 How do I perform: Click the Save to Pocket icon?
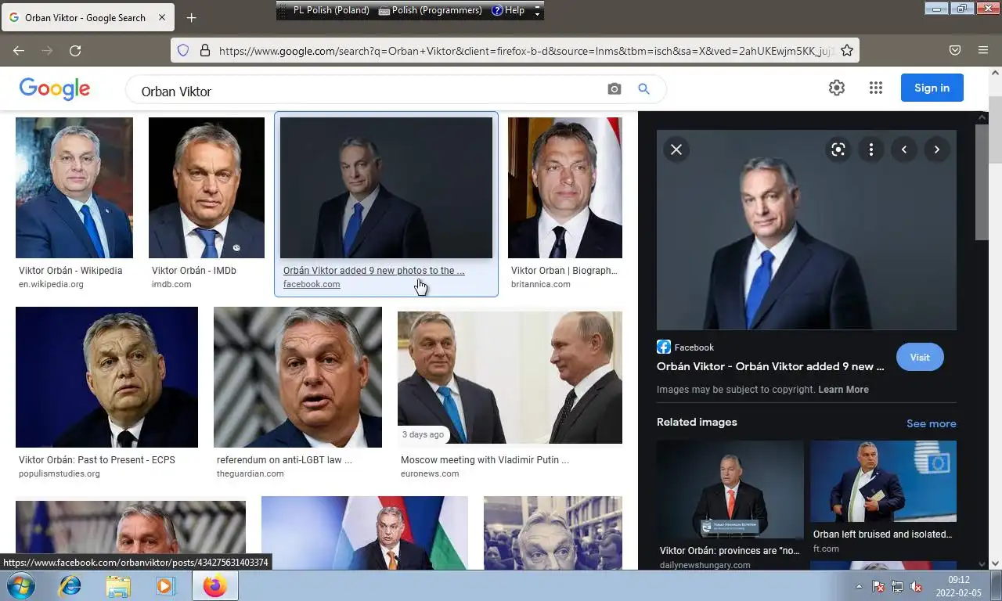(x=955, y=50)
